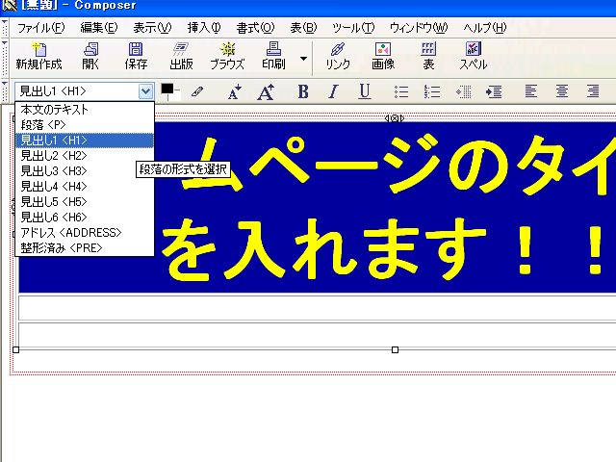Click the yellow heading text in blue cell
The image size is (616, 462).
(x=389, y=206)
